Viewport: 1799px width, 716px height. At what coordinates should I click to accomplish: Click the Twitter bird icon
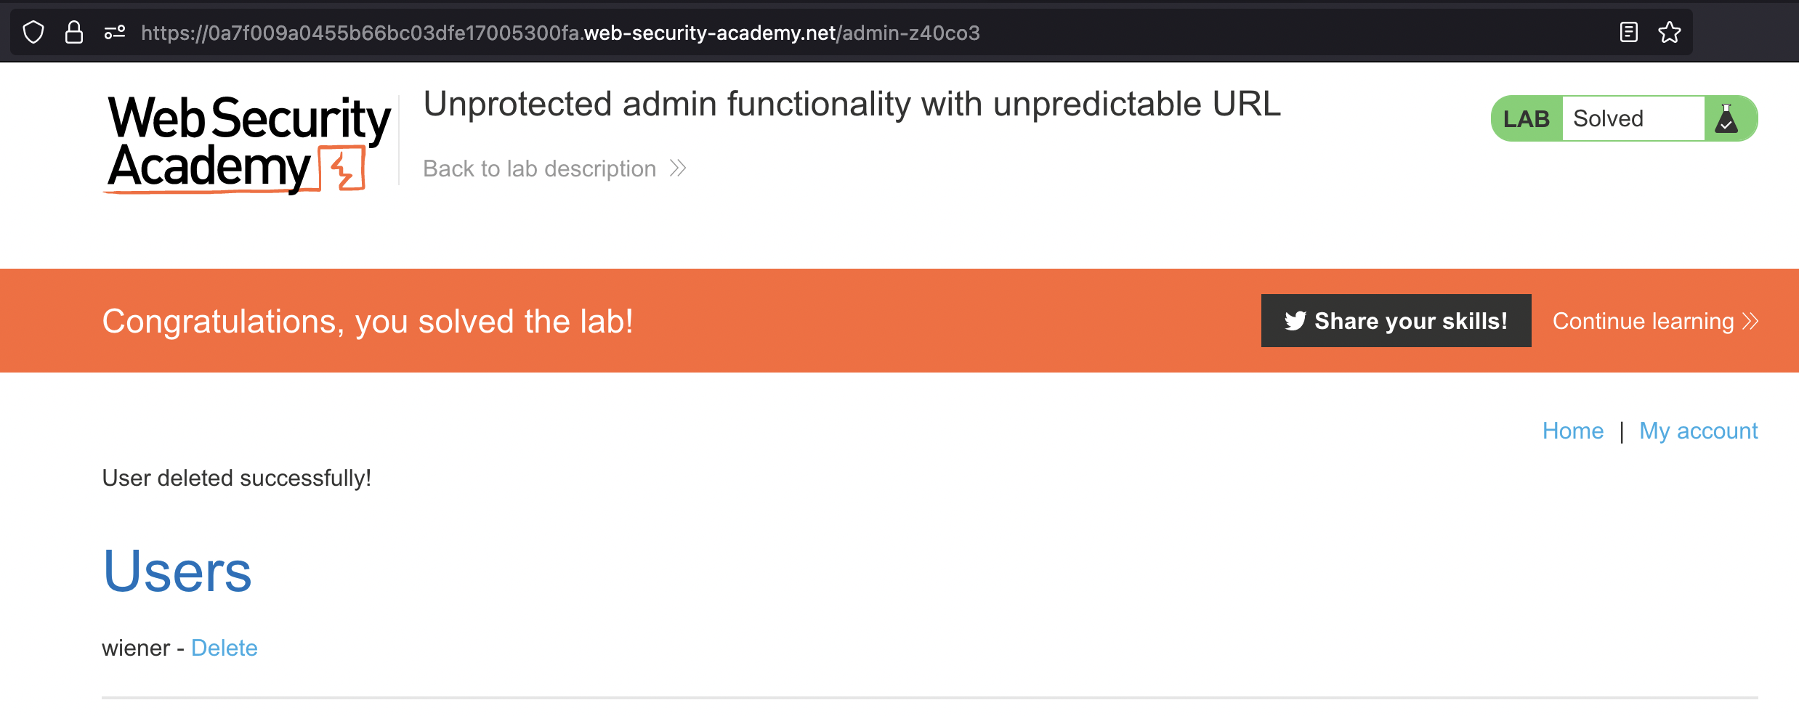click(1295, 321)
